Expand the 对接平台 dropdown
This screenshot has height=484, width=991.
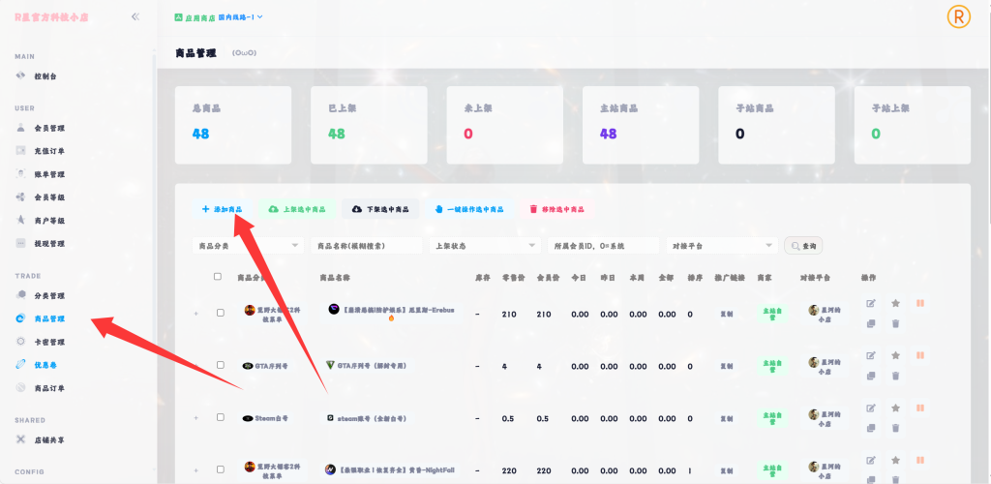click(723, 246)
